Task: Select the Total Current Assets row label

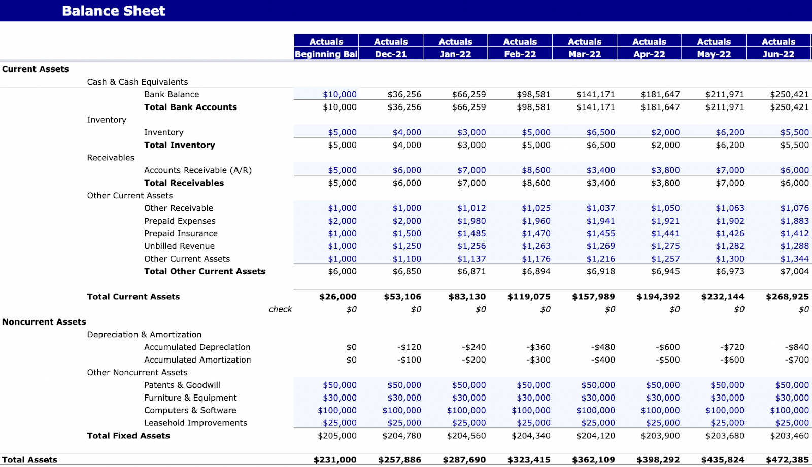Action: [132, 296]
